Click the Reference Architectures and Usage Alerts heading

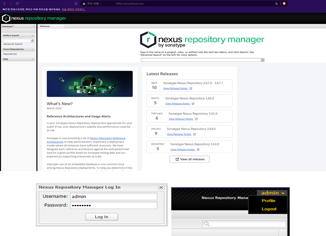click(79, 116)
